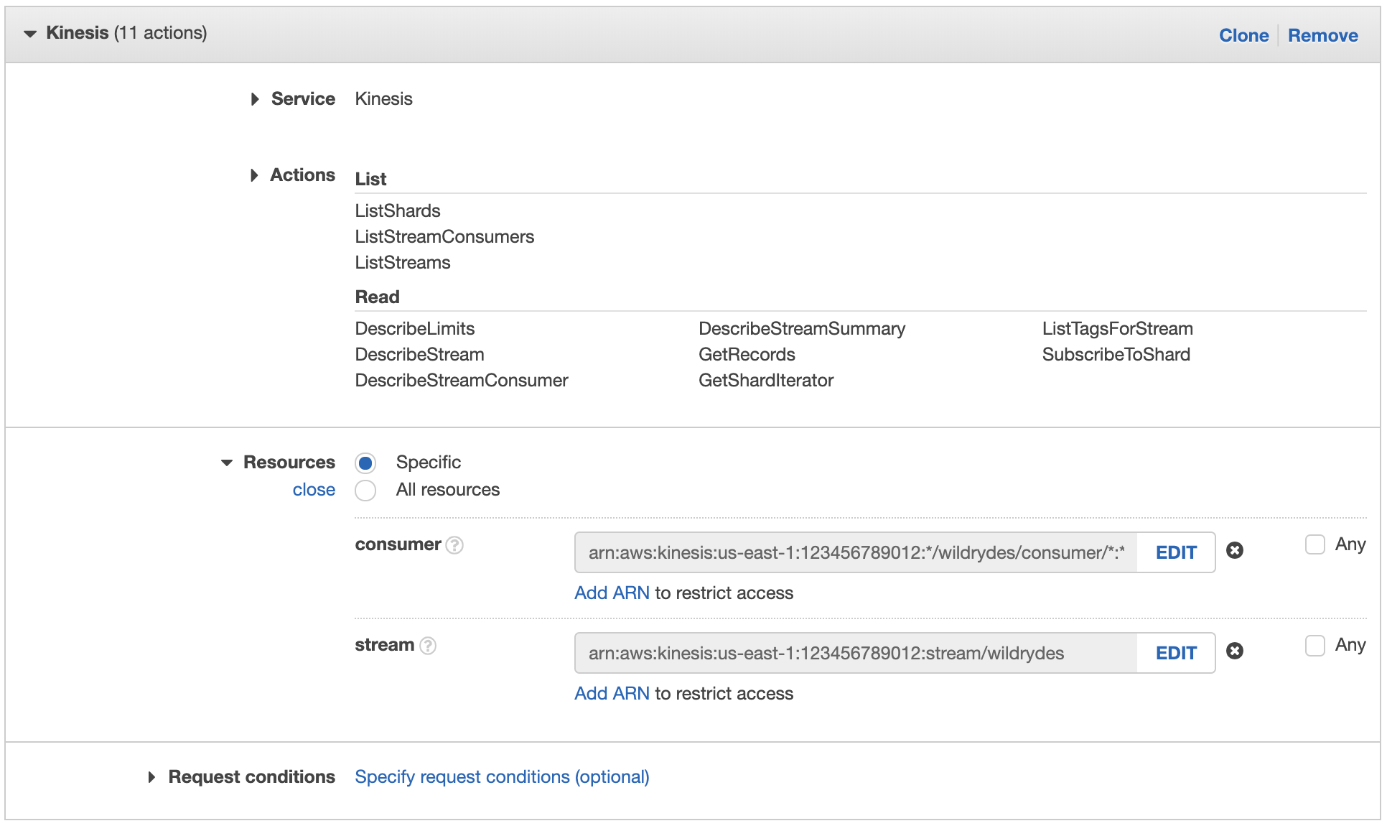This screenshot has height=826, width=1387.
Task: Open Specify request conditions (optional)
Action: (x=502, y=777)
